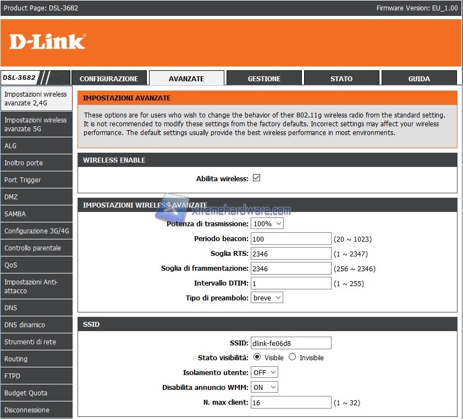463x419 pixels.
Task: Click the Periodo beacon input field
Action: pos(290,239)
